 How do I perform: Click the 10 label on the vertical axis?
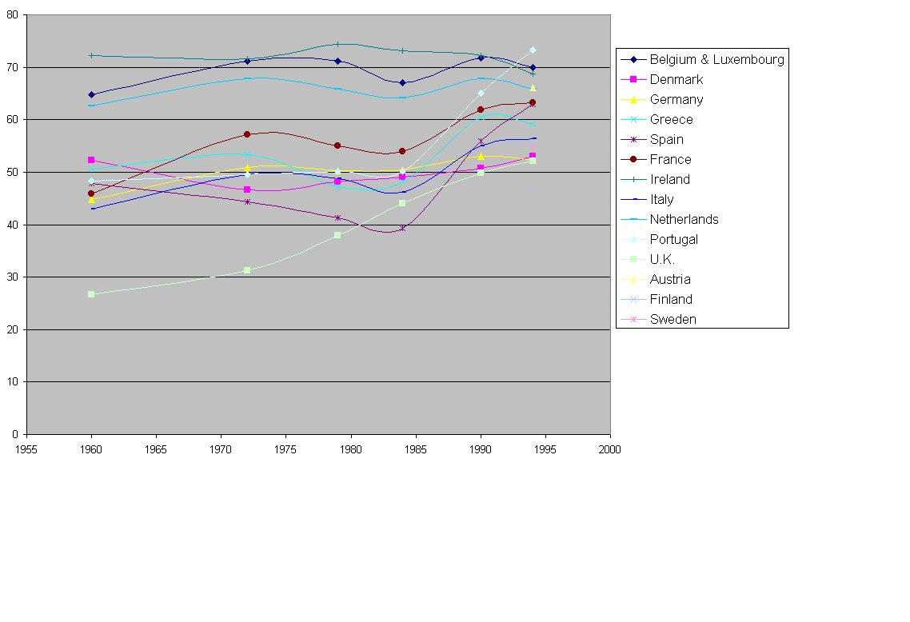coord(12,382)
